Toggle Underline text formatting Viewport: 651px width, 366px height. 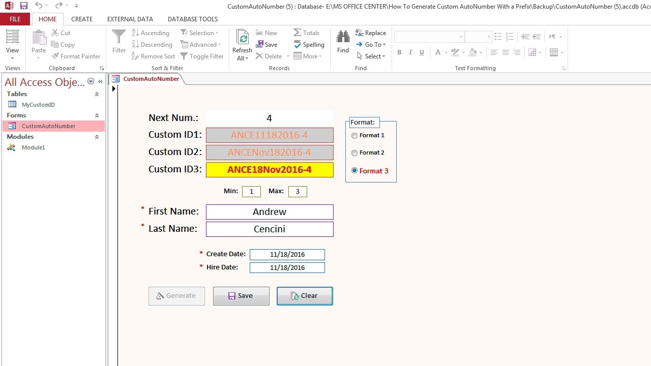pos(422,52)
